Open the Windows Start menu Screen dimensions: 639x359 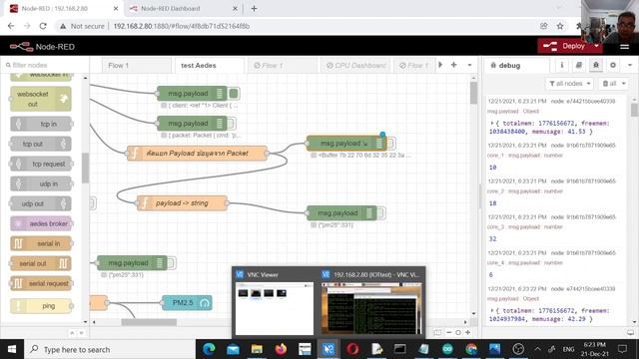point(12,349)
